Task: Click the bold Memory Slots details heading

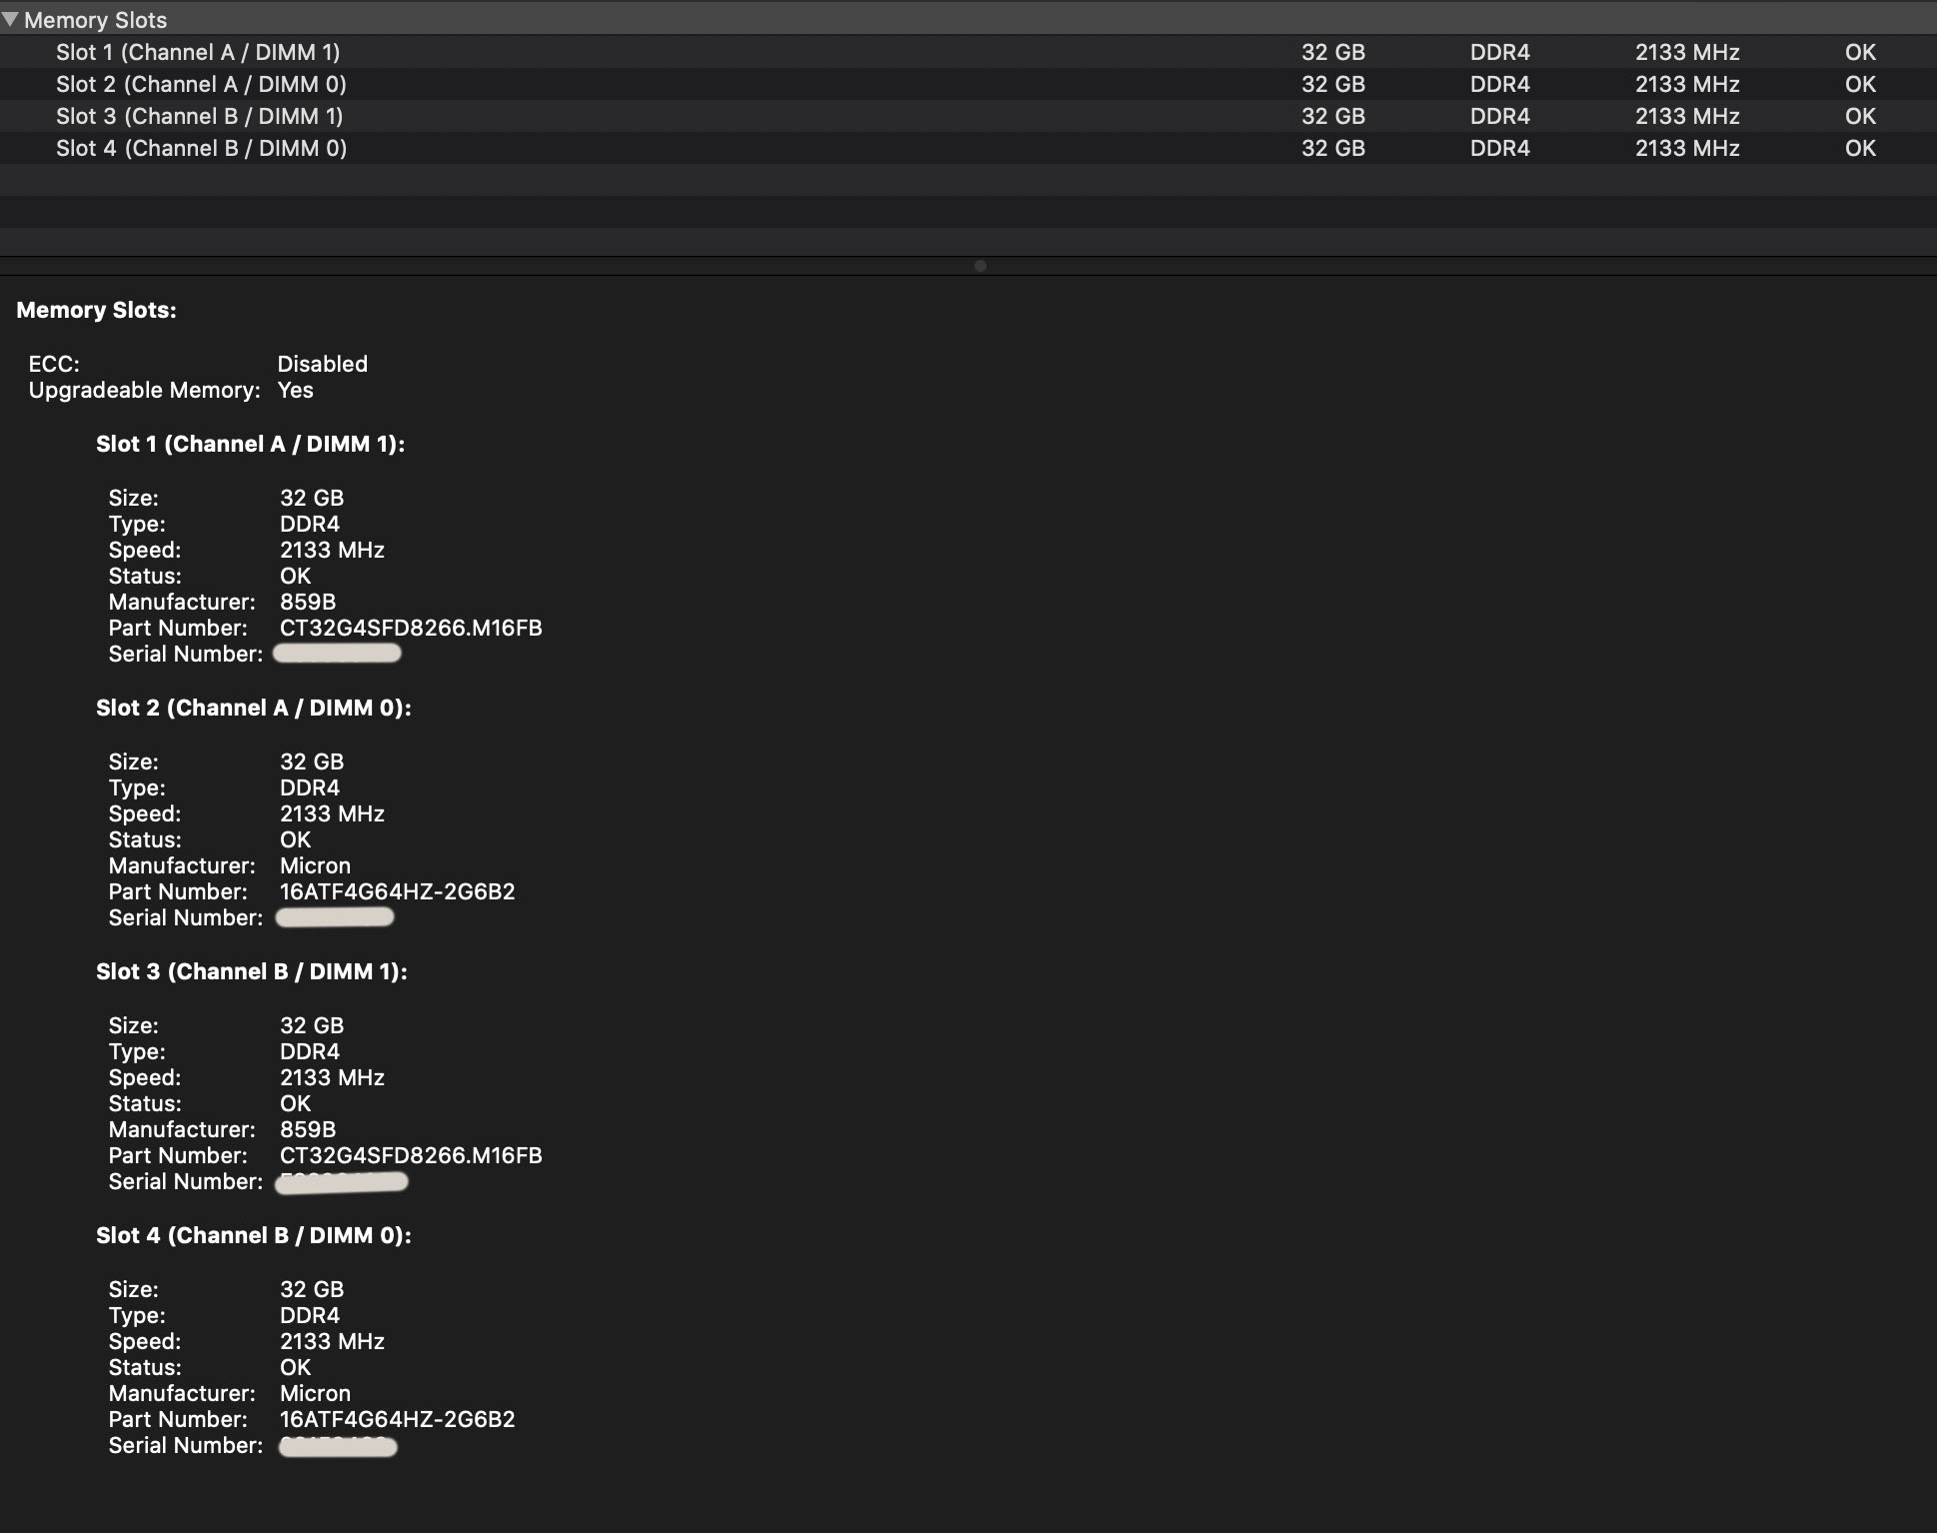Action: (x=96, y=310)
